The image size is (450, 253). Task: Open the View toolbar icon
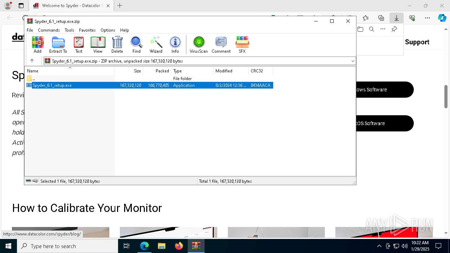click(x=98, y=45)
